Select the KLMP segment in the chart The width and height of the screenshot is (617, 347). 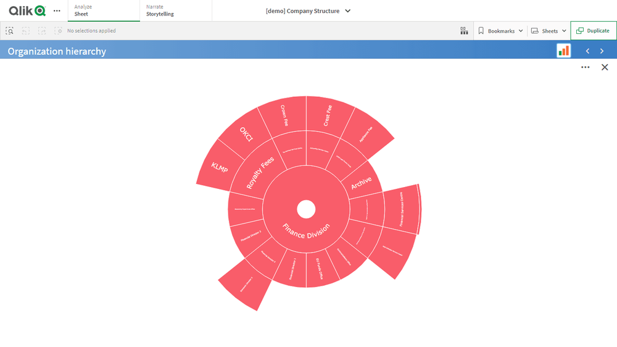219,167
